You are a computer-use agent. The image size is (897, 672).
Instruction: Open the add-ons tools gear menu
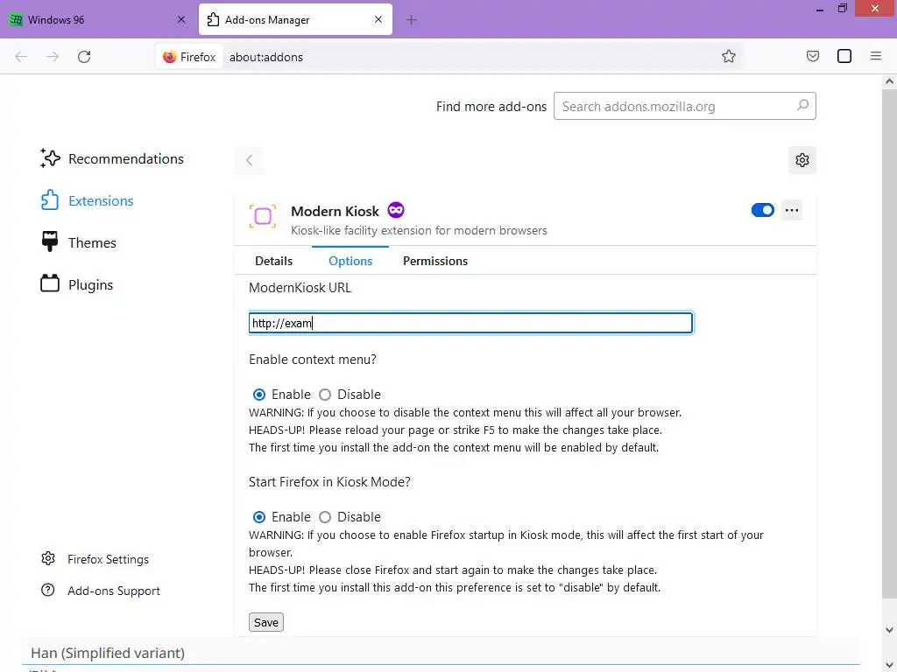click(802, 160)
